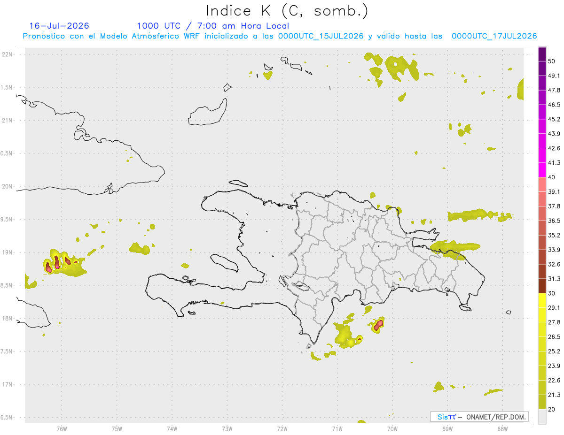Click the "17N" latitude label
The width and height of the screenshot is (564, 435).
[8, 384]
